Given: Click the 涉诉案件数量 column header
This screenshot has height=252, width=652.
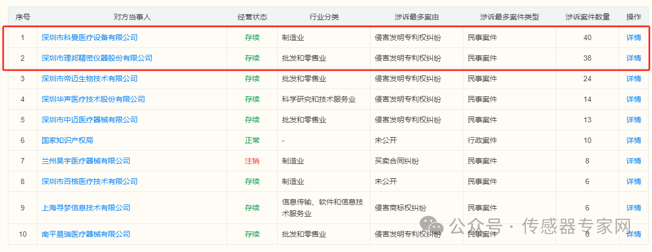Looking at the screenshot, I should tap(587, 17).
